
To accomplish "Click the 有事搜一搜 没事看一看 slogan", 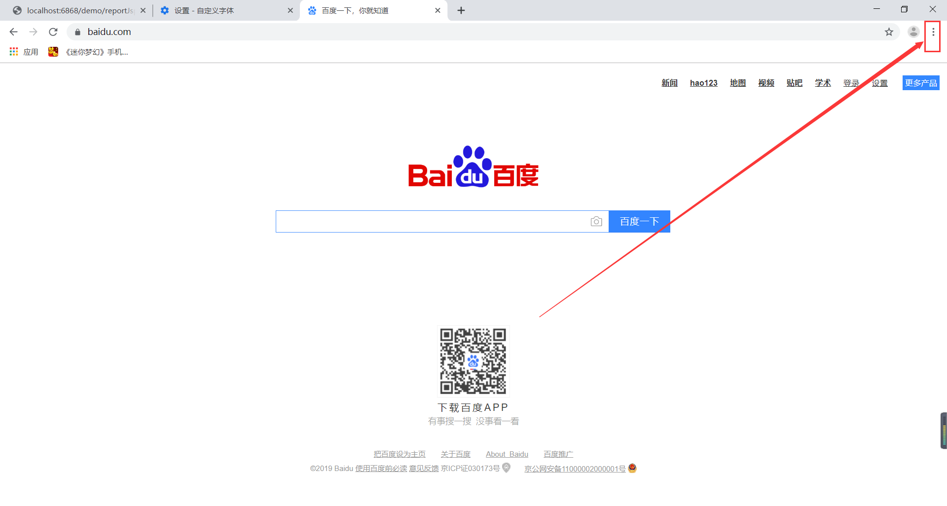I will click(x=473, y=421).
